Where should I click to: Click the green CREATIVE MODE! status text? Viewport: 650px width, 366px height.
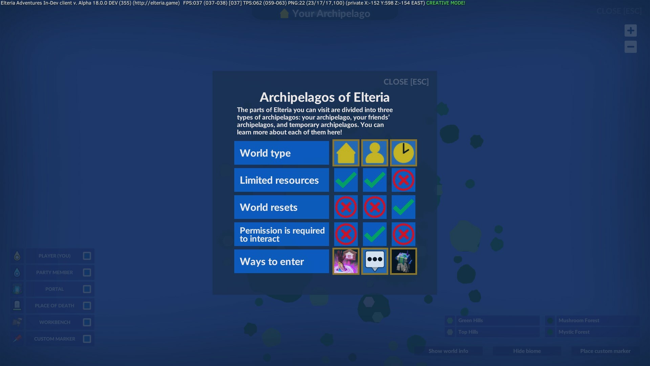(x=446, y=3)
